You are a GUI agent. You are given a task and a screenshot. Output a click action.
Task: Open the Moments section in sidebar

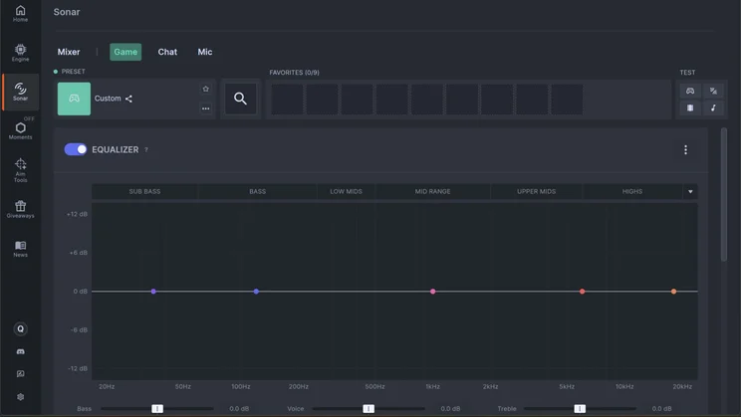(x=20, y=130)
